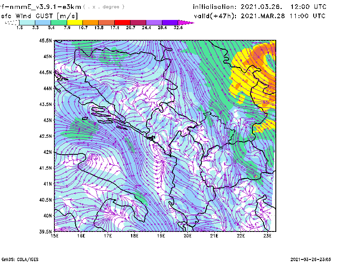Click the light blue 3.3–5.4 legend swatch
Image resolution: width=340 pixels, height=262 pixels.
(43, 22)
